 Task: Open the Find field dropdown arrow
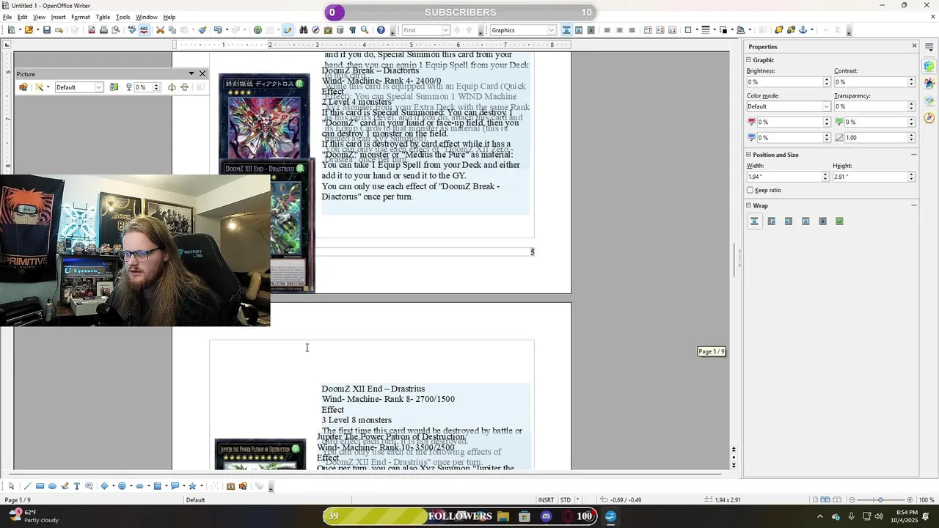[x=445, y=30]
